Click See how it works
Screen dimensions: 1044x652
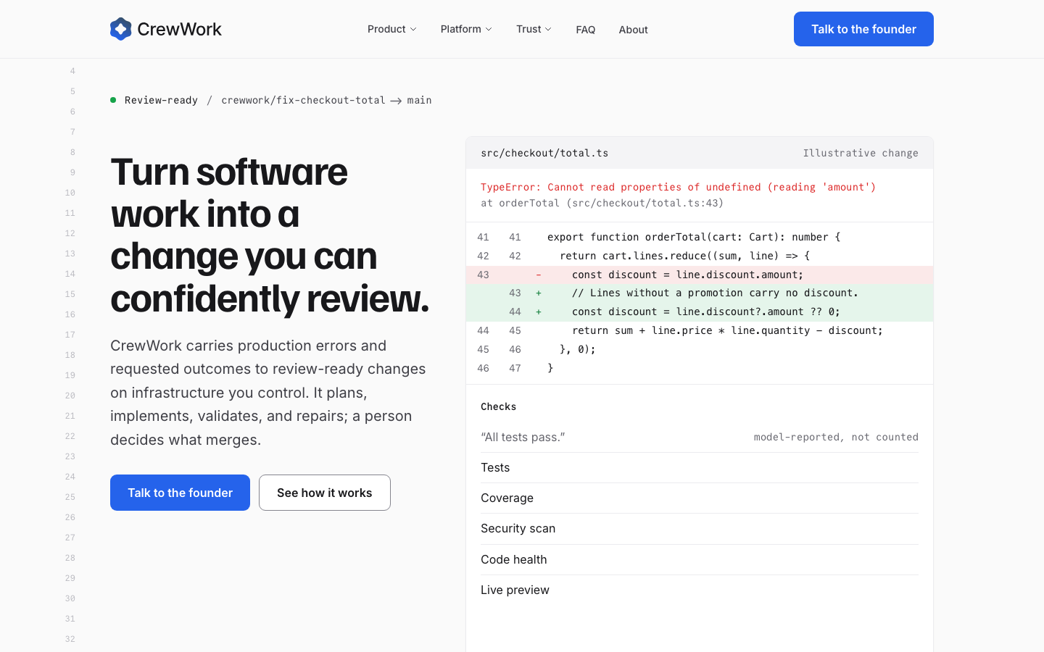pos(325,493)
